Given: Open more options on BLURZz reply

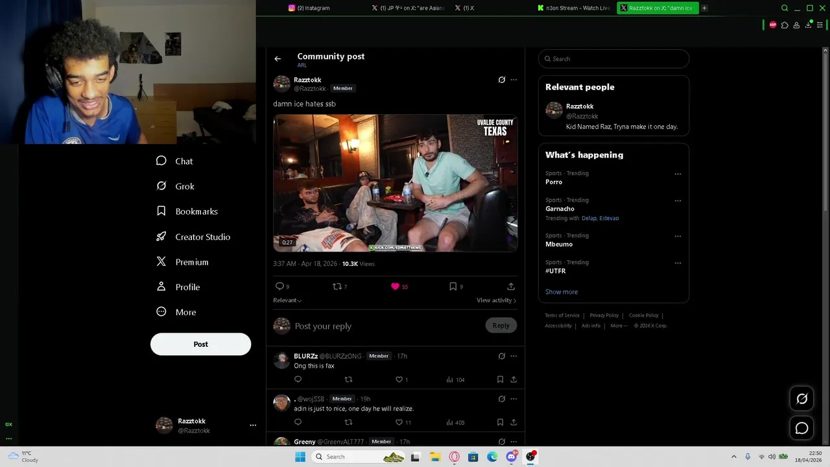Looking at the screenshot, I should coord(514,356).
